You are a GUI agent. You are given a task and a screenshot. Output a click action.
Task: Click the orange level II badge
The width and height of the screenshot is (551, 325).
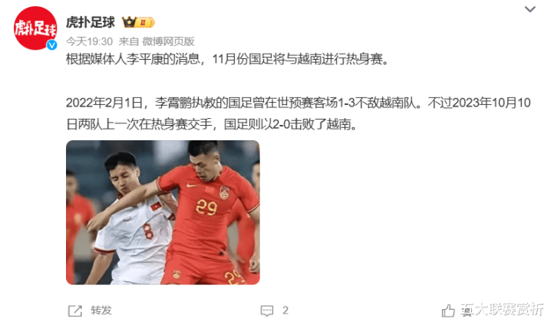tap(146, 22)
